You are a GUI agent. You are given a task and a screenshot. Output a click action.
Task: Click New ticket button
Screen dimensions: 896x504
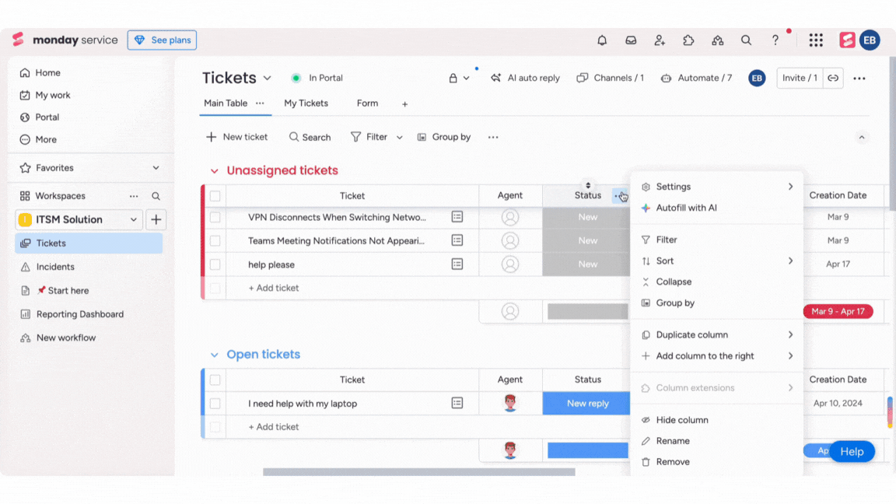point(236,137)
